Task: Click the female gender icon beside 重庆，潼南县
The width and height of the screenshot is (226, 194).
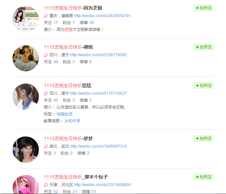Action: (46, 16)
